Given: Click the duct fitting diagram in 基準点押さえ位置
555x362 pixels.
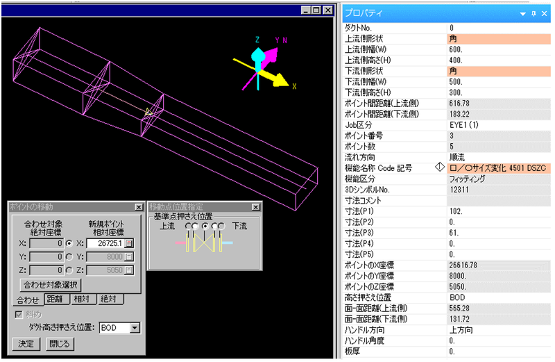Looking at the screenshot, I should (x=205, y=243).
